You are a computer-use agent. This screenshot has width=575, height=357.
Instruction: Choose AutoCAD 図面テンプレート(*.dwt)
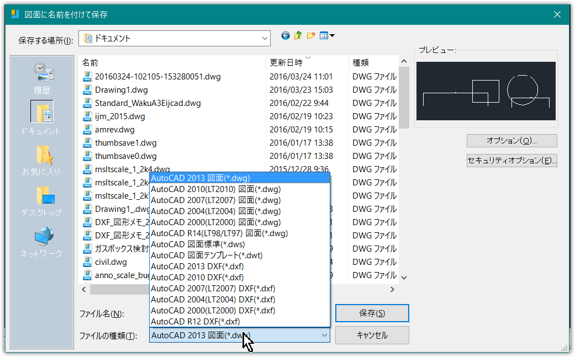(x=240, y=255)
